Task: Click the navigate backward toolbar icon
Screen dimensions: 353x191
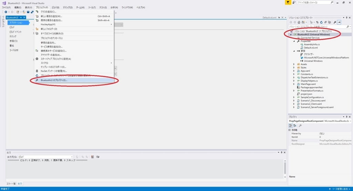Action: [x=6, y=12]
